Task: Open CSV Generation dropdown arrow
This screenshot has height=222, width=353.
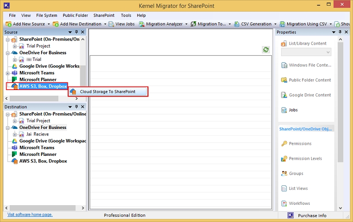Action: pos(275,24)
